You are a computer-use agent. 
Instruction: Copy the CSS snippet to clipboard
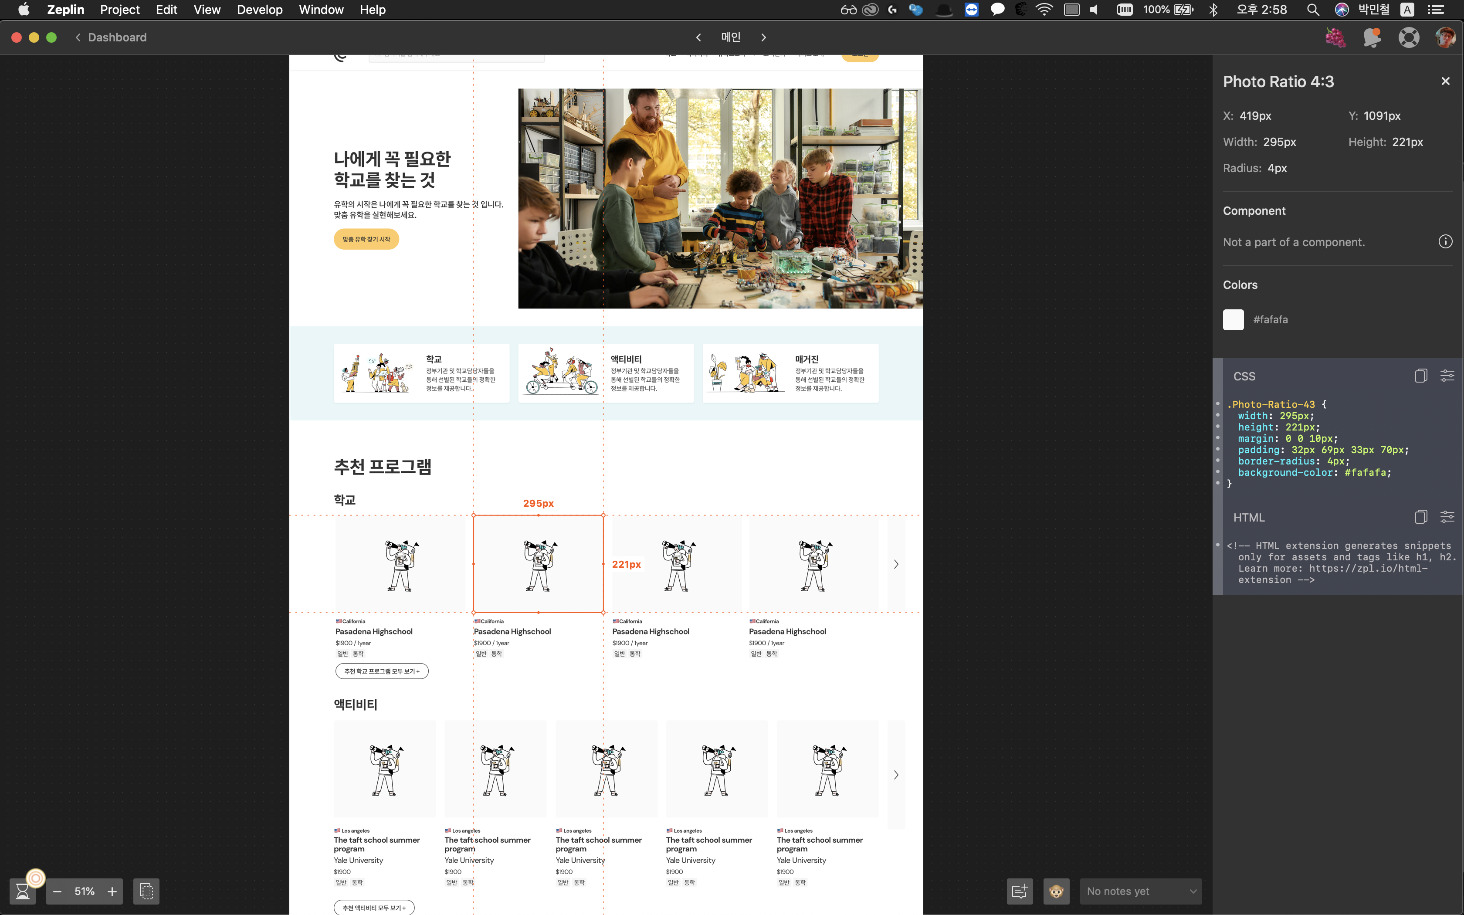pos(1420,376)
